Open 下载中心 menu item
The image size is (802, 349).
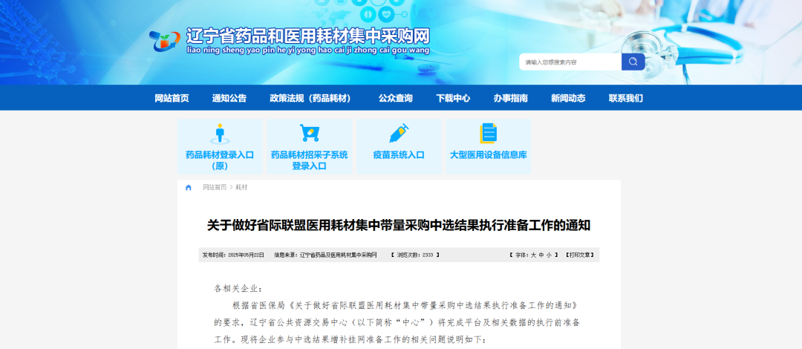pyautogui.click(x=453, y=98)
